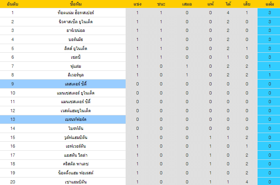Click the ได้ column header

228,4
